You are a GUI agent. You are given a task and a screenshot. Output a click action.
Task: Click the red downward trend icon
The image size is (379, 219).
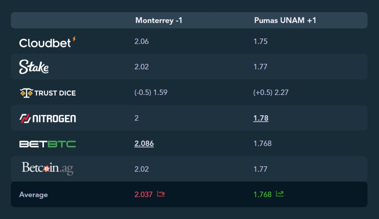point(161,194)
